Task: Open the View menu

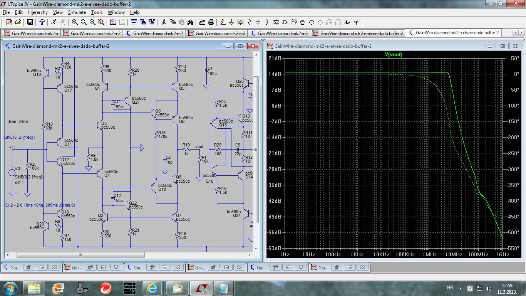Action: pyautogui.click(x=58, y=12)
